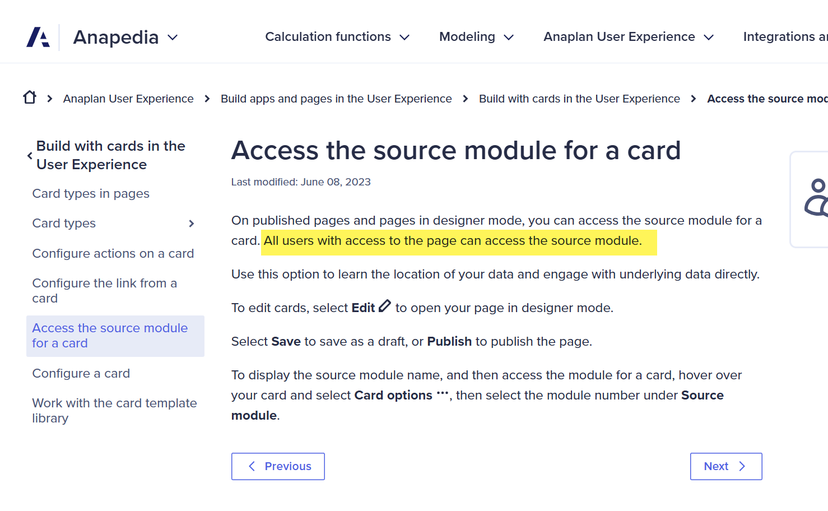Click the back chevron beside Build with cards
The height and width of the screenshot is (511, 828).
click(30, 156)
